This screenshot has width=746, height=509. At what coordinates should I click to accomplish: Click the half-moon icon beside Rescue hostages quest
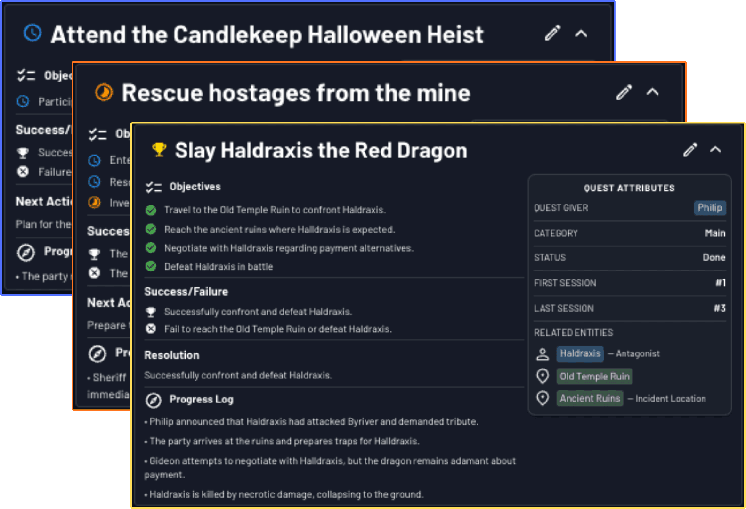coord(105,92)
